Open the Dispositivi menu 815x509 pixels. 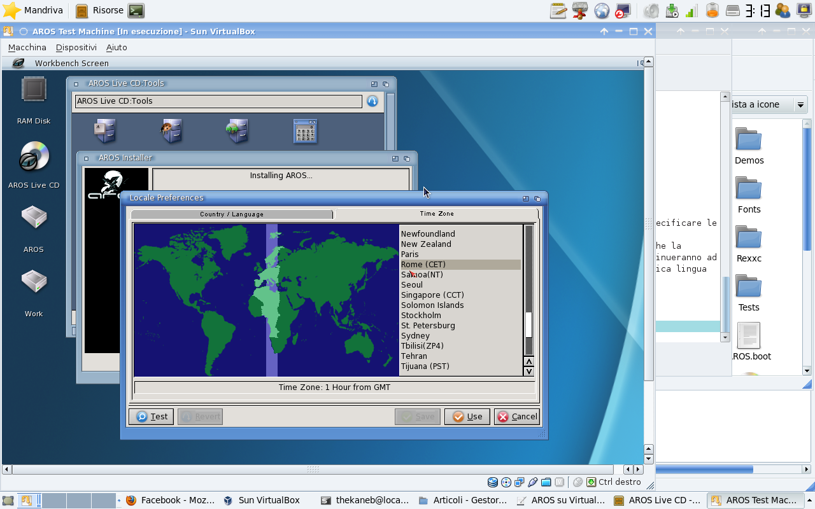click(x=76, y=48)
